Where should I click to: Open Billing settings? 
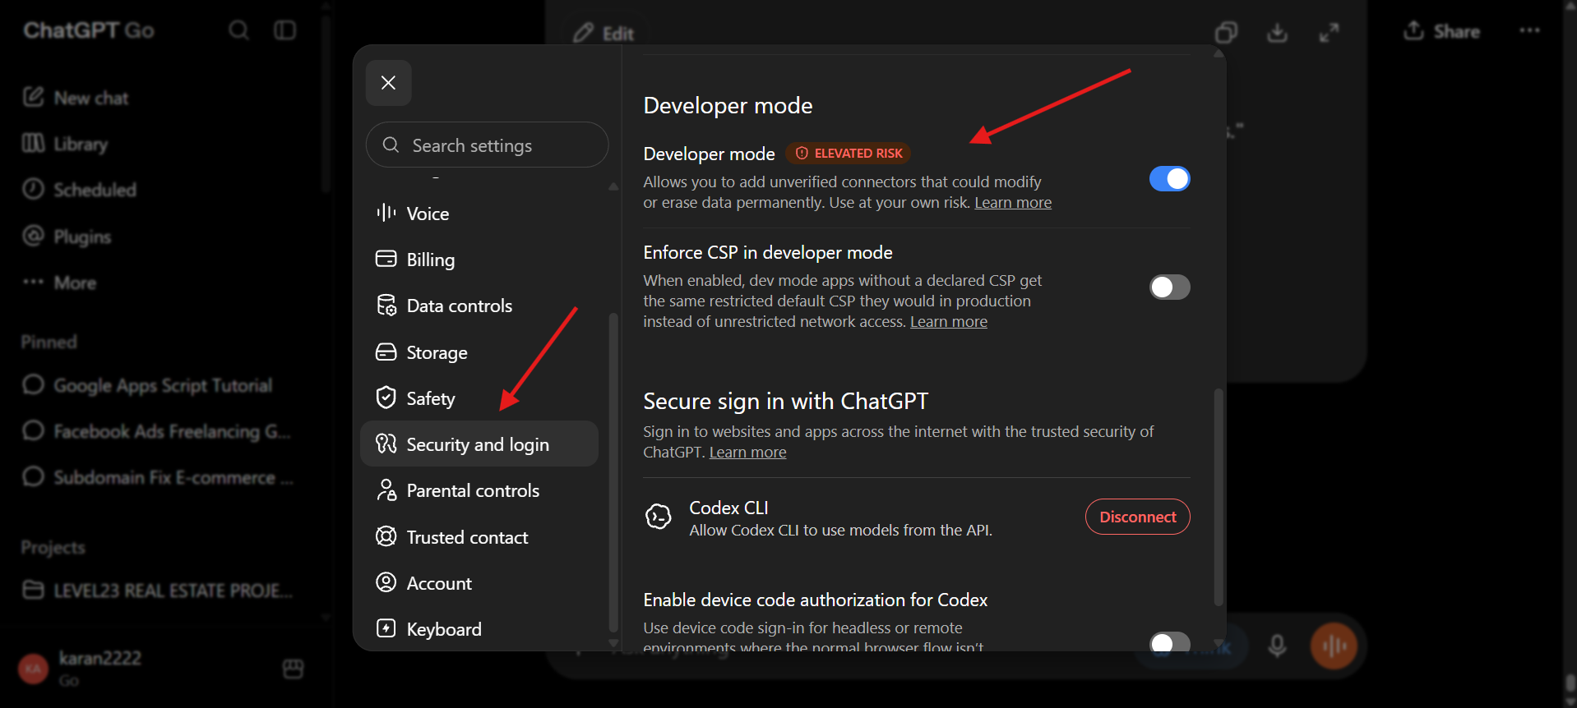tap(479, 260)
